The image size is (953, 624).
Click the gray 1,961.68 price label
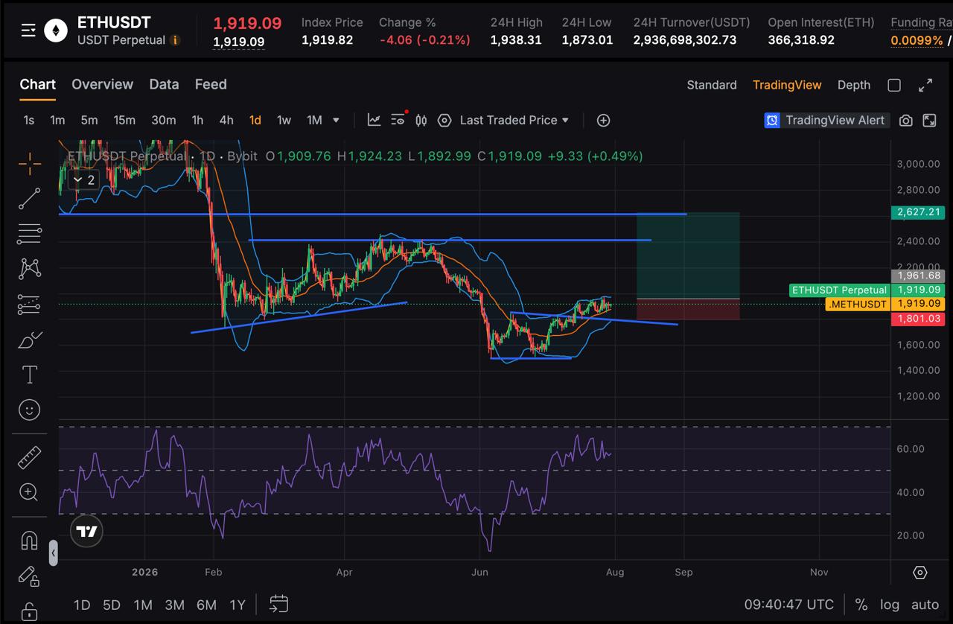[x=918, y=276]
